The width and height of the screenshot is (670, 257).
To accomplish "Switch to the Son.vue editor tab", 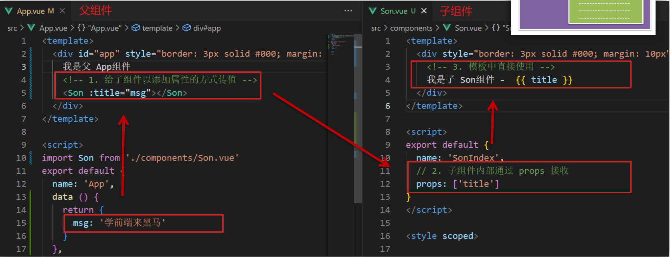I will tap(398, 11).
